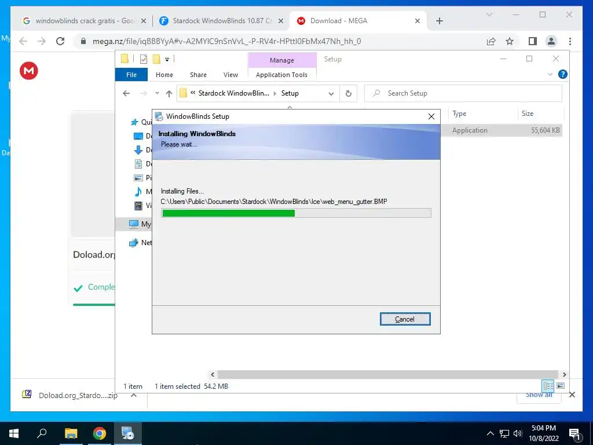Sort files by the Size column

point(528,114)
